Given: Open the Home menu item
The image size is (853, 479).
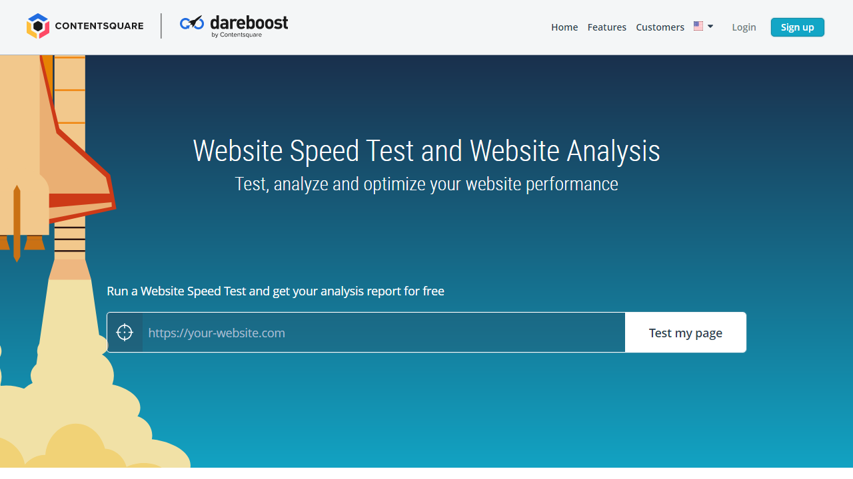Looking at the screenshot, I should pyautogui.click(x=564, y=27).
